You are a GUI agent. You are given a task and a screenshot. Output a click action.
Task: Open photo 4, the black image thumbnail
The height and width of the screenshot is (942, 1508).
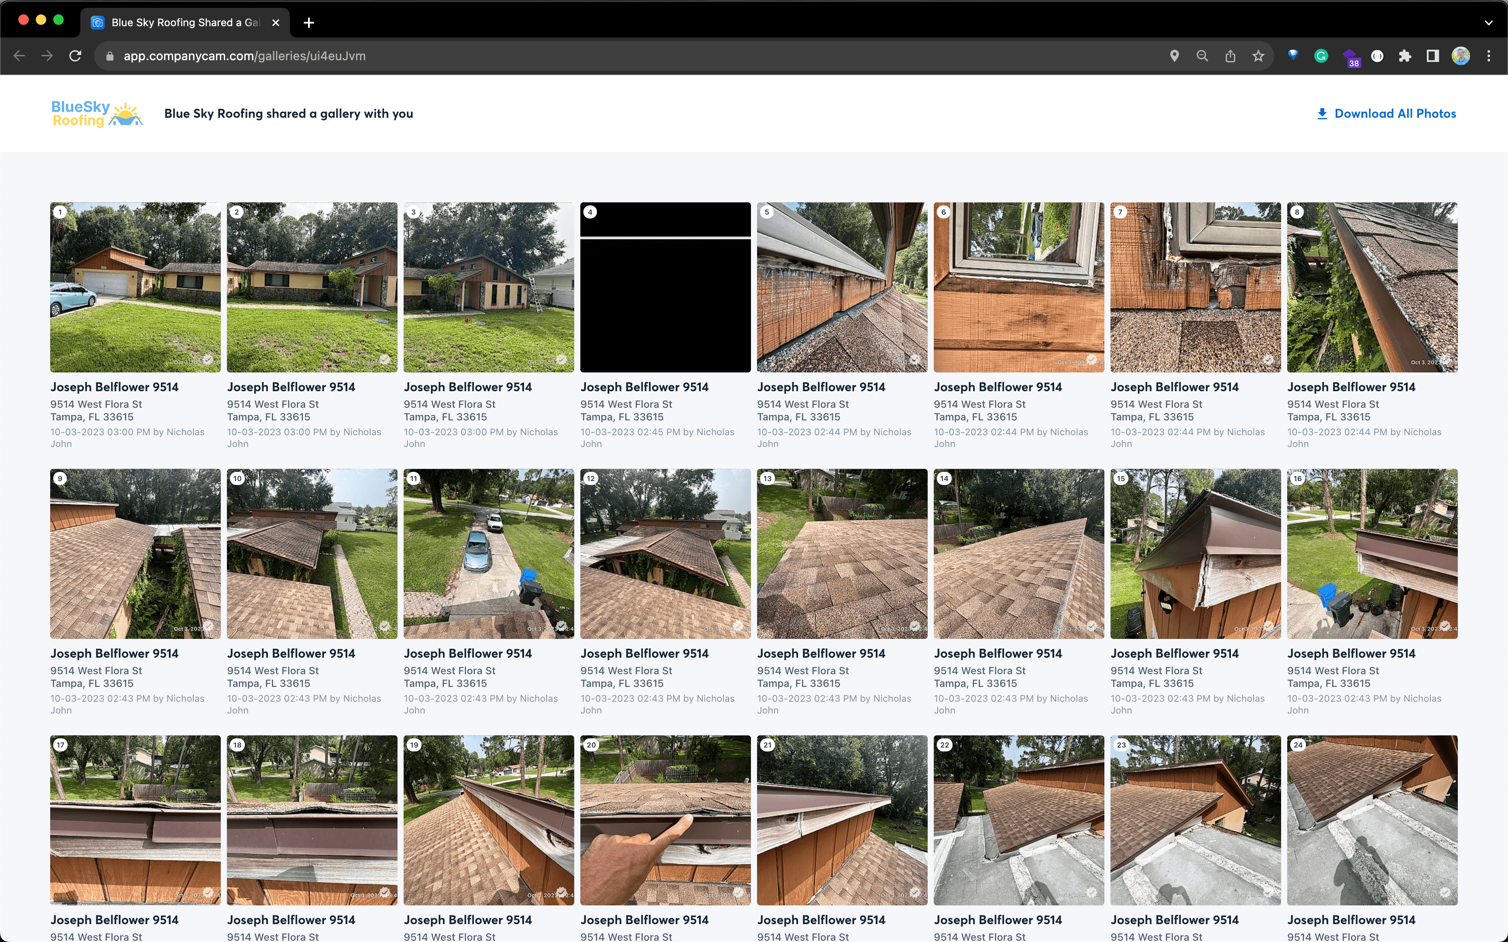click(665, 287)
